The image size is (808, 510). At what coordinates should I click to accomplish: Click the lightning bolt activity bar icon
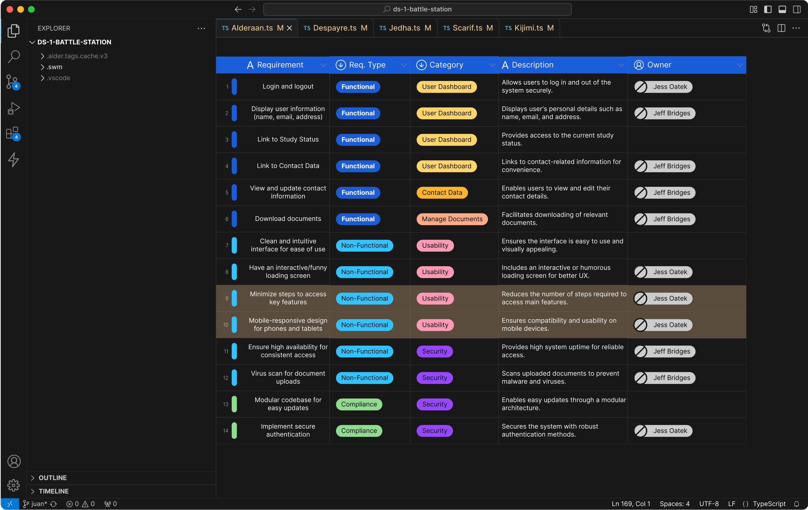(13, 160)
